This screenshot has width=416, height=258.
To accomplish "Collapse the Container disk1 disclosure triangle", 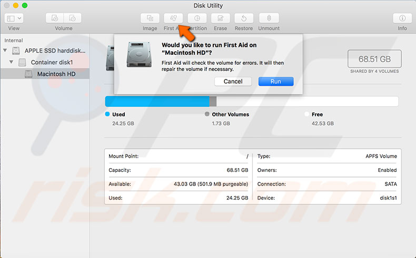I will point(12,63).
